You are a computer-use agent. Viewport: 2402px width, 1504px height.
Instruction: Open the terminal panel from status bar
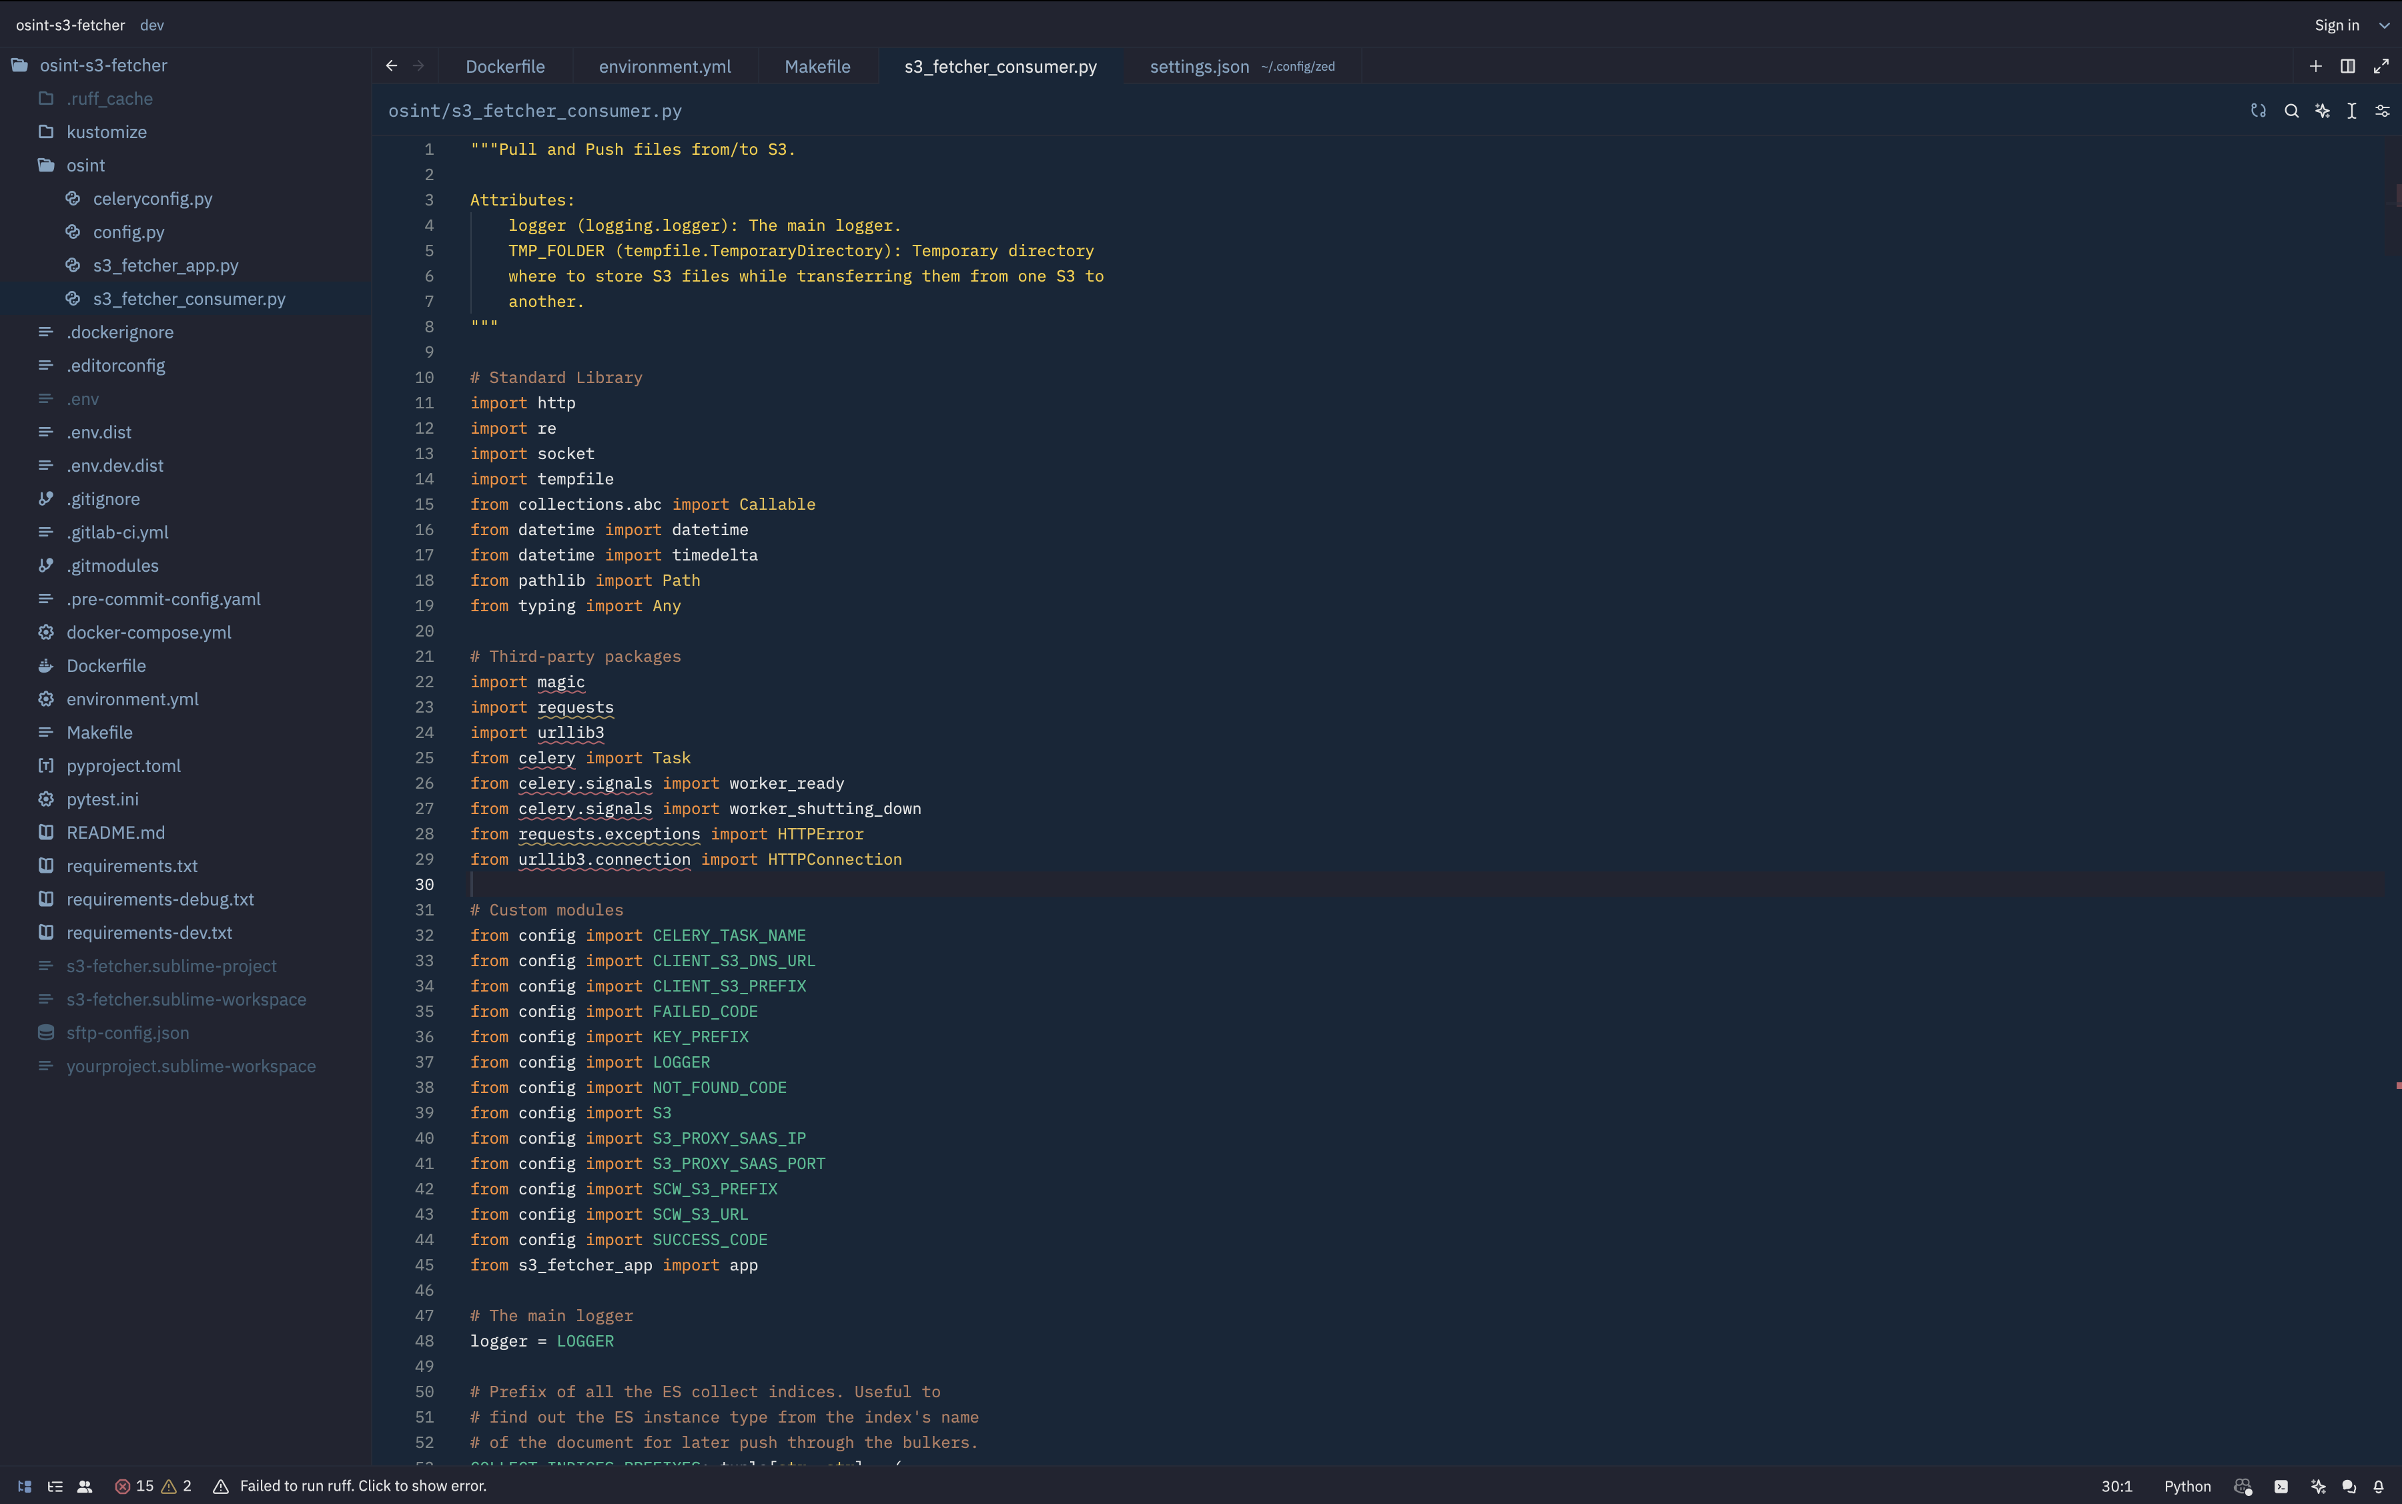pos(2281,1486)
